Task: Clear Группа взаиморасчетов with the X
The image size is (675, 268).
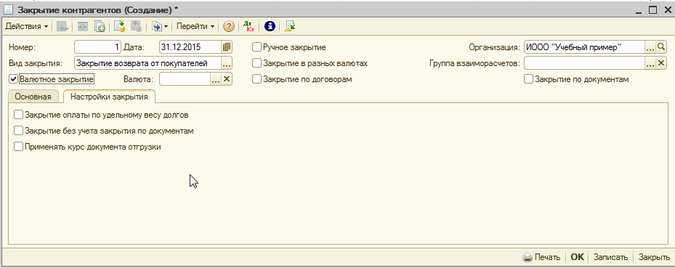Action: coord(660,63)
